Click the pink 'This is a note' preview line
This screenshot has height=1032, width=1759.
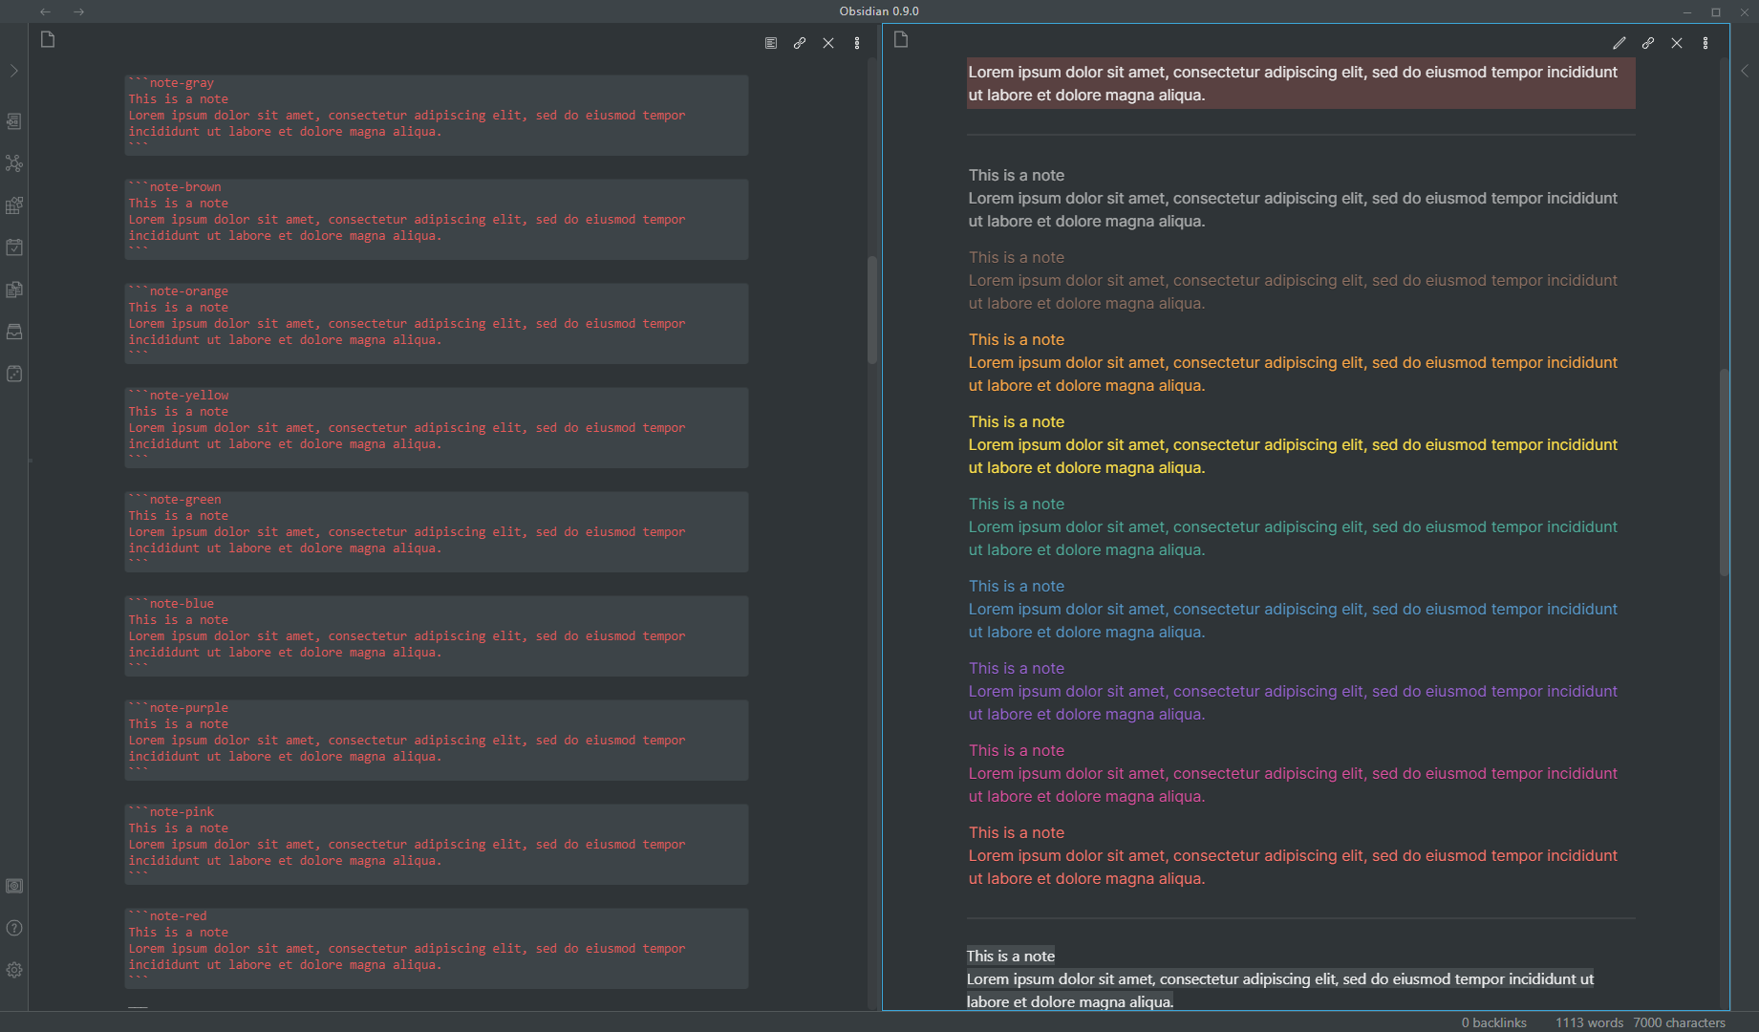click(1017, 750)
